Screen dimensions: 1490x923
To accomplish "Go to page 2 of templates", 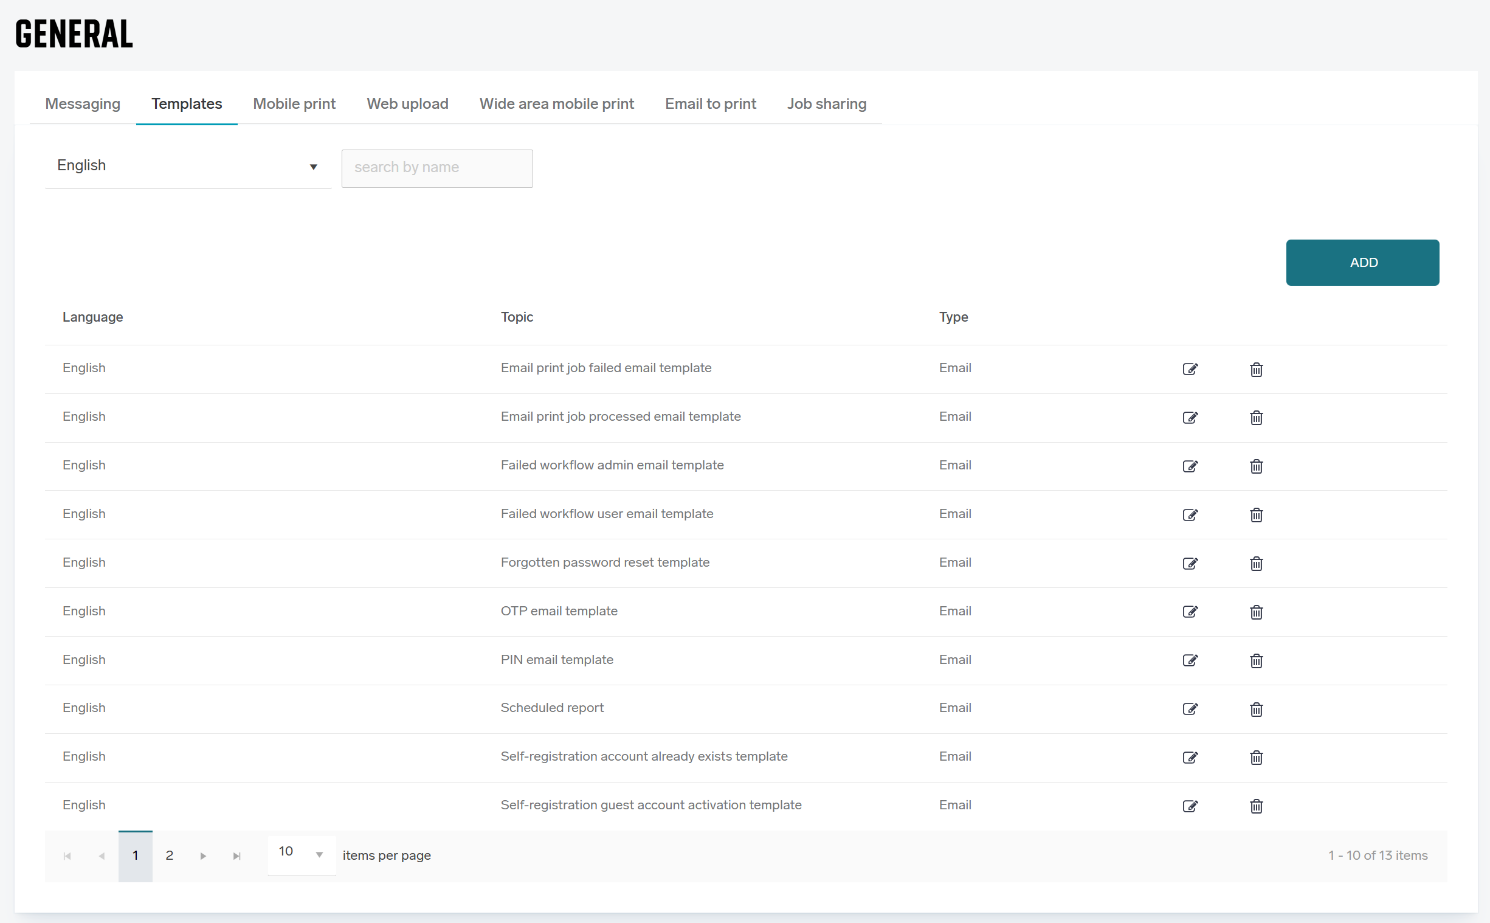I will click(x=169, y=856).
